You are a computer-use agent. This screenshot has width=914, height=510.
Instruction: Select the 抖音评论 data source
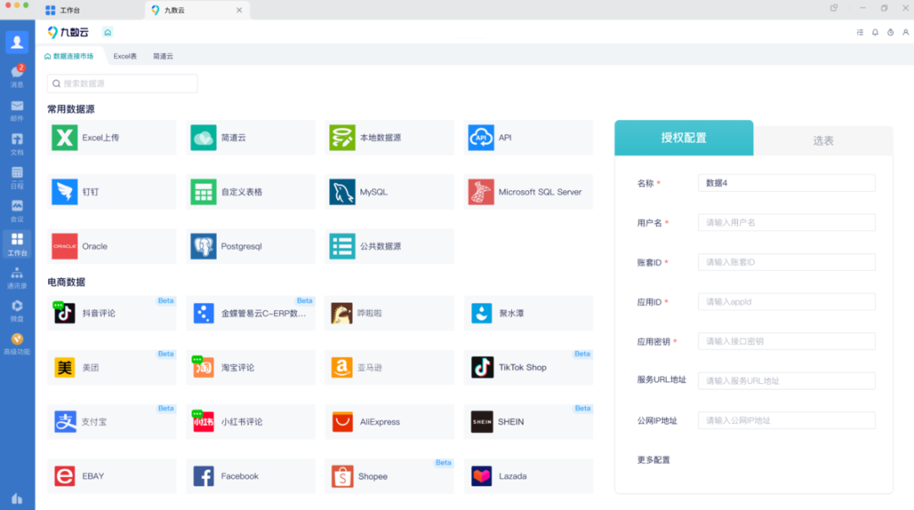point(112,313)
